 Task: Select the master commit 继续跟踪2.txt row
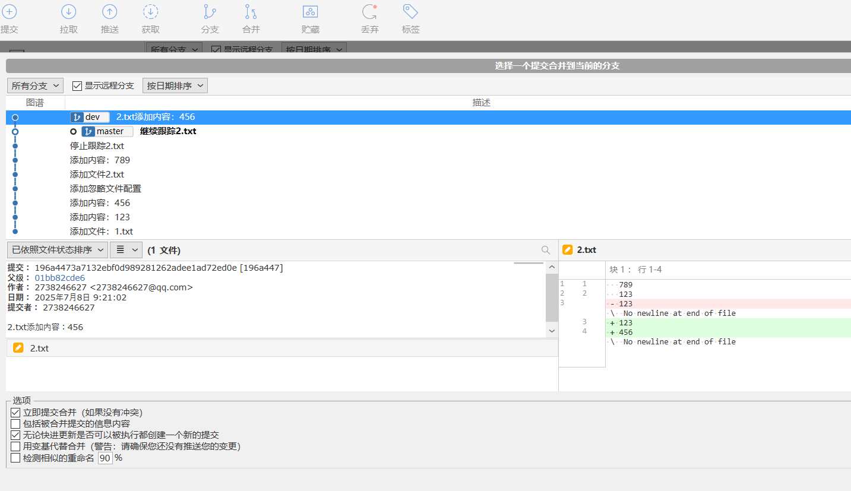click(x=428, y=132)
